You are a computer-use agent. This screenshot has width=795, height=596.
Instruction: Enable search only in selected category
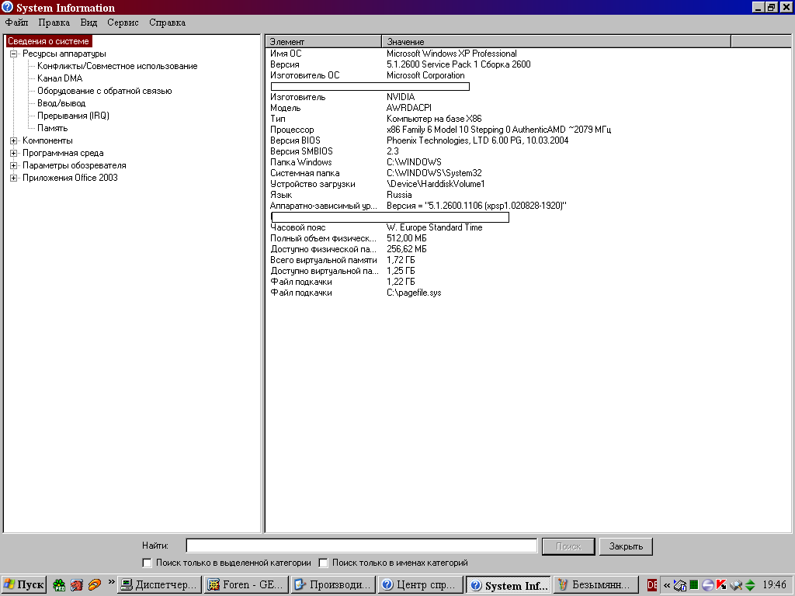148,563
